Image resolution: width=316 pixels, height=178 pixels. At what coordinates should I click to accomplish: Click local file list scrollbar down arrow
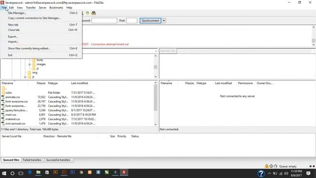click(x=156, y=124)
